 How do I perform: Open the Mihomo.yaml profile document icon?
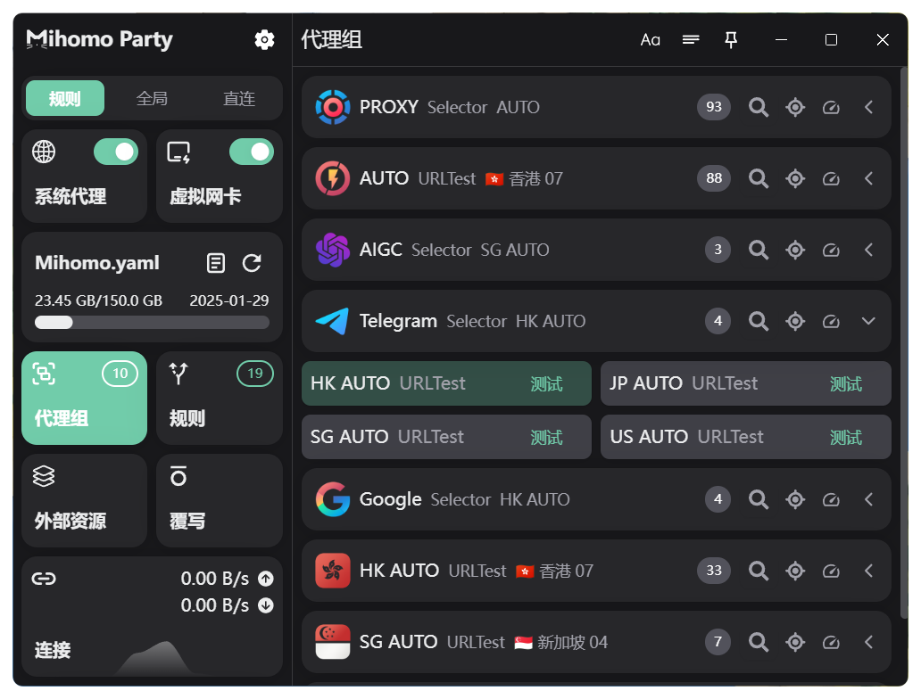coord(216,263)
